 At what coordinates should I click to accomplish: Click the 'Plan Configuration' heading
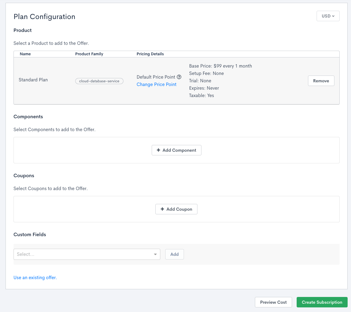[x=44, y=17]
